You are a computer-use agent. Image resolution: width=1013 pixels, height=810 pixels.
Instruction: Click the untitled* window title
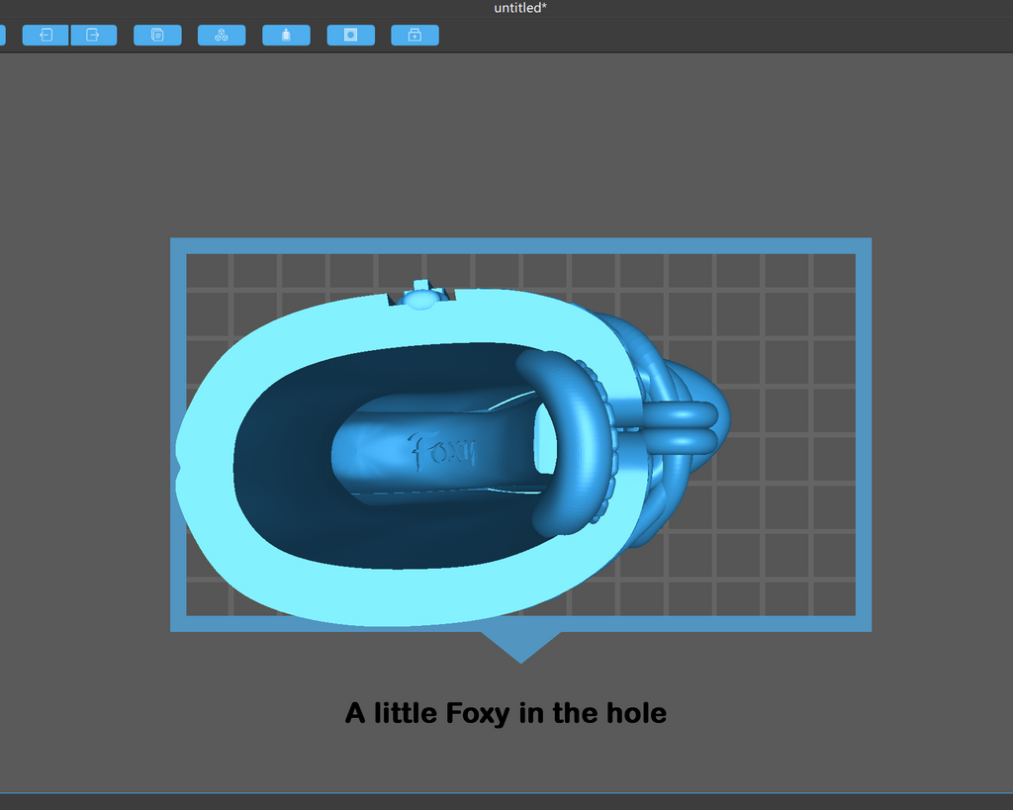[520, 8]
